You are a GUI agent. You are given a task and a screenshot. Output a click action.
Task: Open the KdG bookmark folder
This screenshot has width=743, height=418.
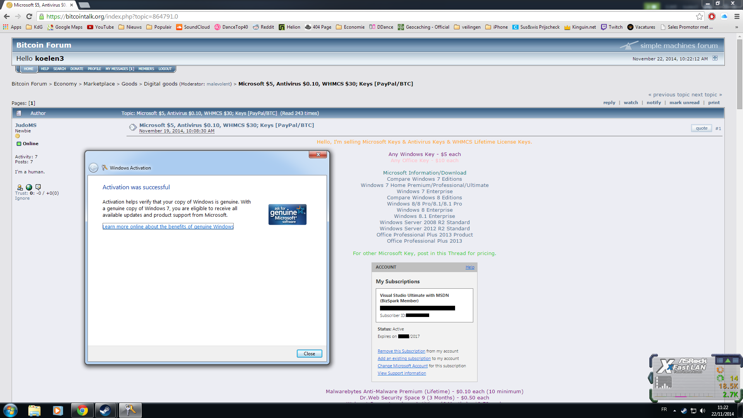pyautogui.click(x=34, y=27)
